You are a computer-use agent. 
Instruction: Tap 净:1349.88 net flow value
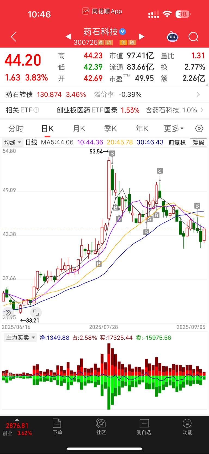click(x=54, y=338)
